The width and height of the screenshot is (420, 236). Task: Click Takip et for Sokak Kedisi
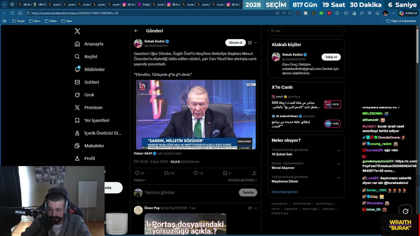(x=331, y=57)
